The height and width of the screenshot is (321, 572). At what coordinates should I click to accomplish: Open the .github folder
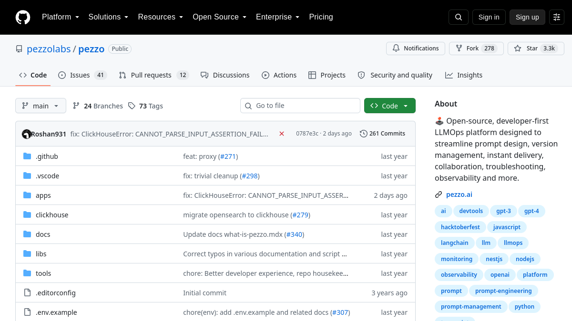(x=47, y=156)
